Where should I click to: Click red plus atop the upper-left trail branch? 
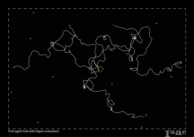pos(69,25)
